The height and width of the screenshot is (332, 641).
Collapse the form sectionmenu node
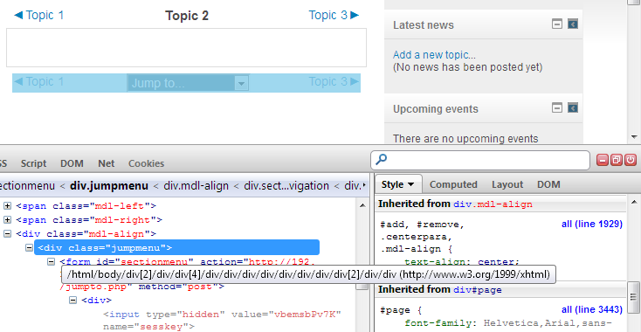52,262
